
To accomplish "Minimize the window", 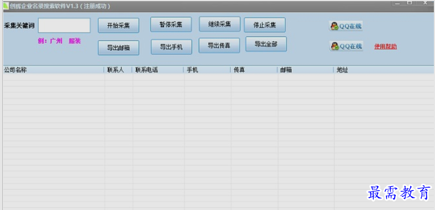I will click(397, 3).
